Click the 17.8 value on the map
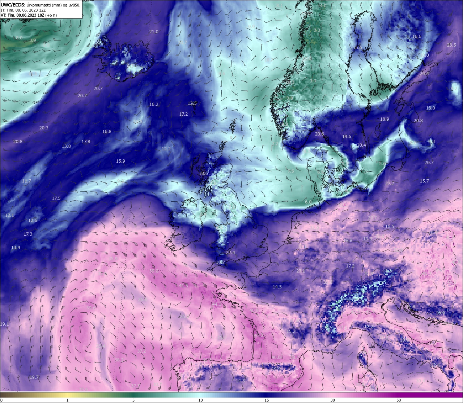The image size is (463, 403). point(86,142)
